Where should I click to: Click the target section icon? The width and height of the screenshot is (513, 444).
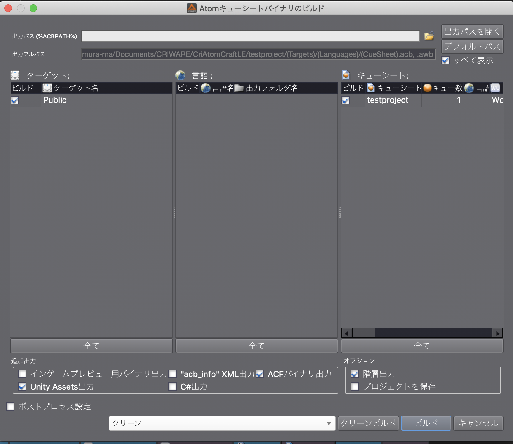[15, 75]
